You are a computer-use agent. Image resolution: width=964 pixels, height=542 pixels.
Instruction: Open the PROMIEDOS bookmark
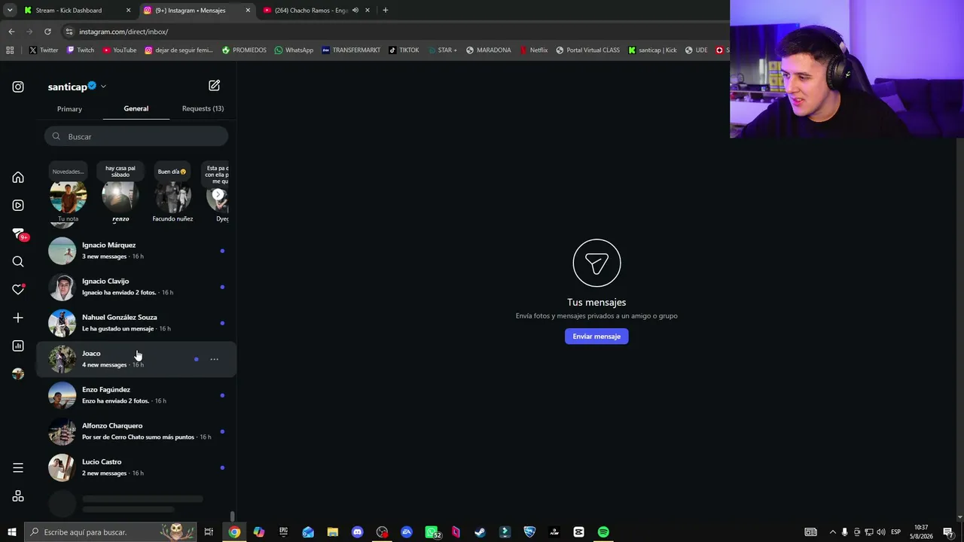[244, 50]
